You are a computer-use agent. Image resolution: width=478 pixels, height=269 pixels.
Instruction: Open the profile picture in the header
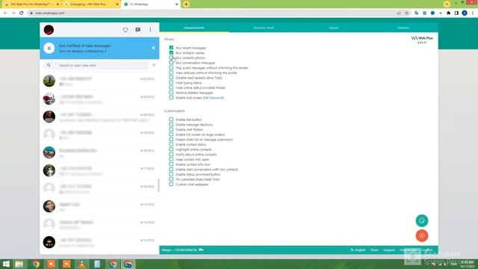(x=49, y=30)
